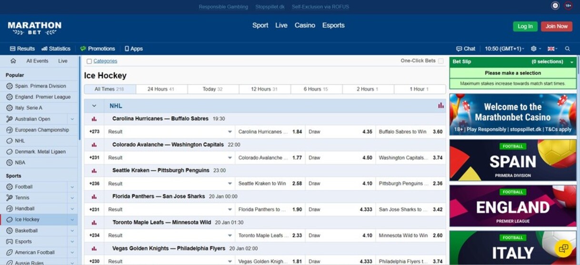Click the home icon in sidebar

click(13, 61)
